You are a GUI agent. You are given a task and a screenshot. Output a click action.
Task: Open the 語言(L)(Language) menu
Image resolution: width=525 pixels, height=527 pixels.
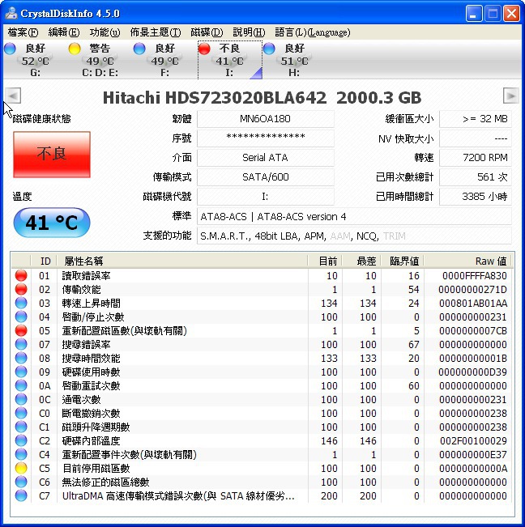[313, 32]
